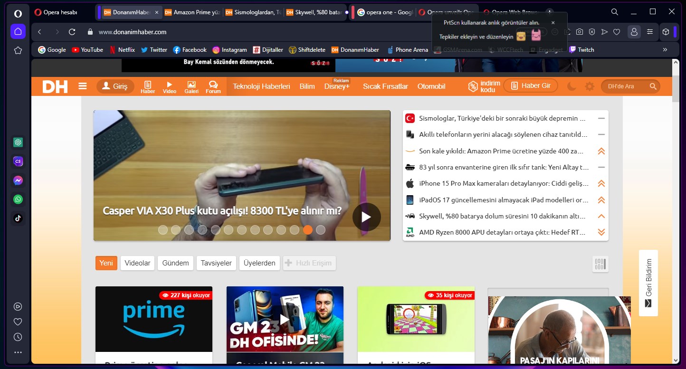The height and width of the screenshot is (369, 686).
Task: Play the Casper VIA X30 video
Action: pos(366,217)
